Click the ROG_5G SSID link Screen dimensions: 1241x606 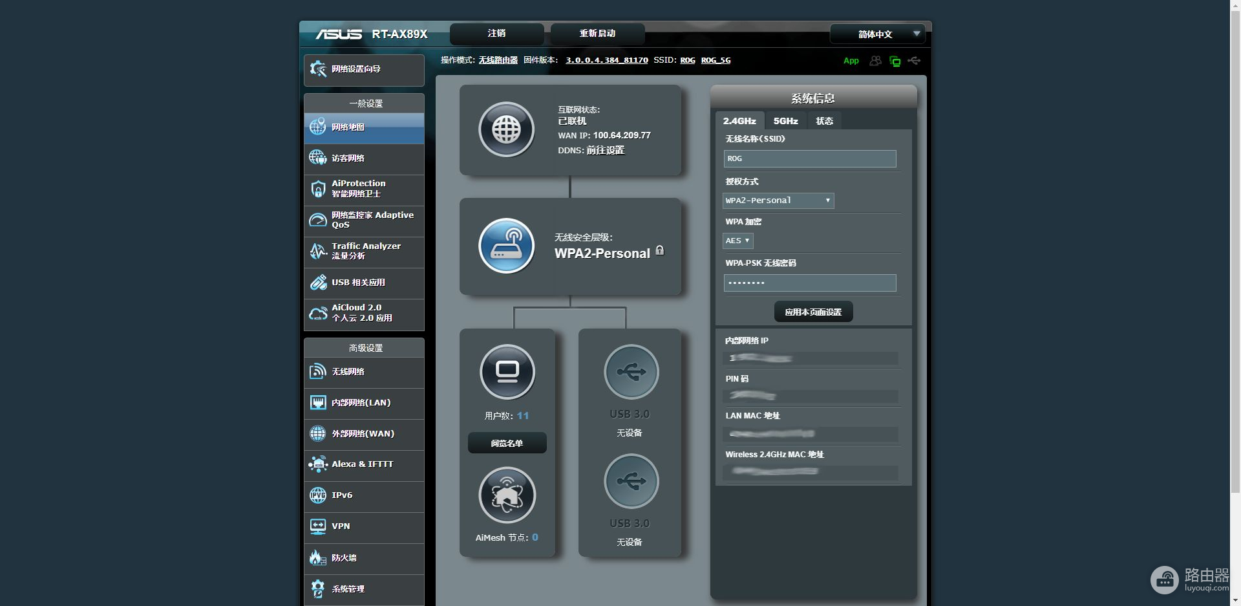716,60
